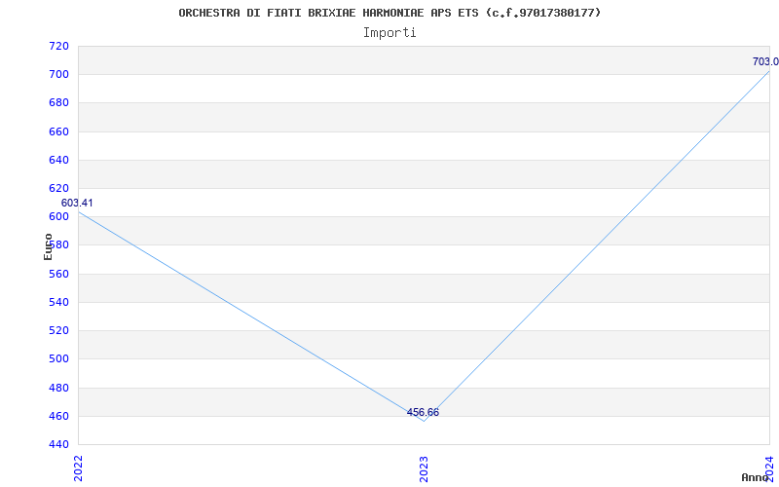Click the Importi subtitle

389,33
